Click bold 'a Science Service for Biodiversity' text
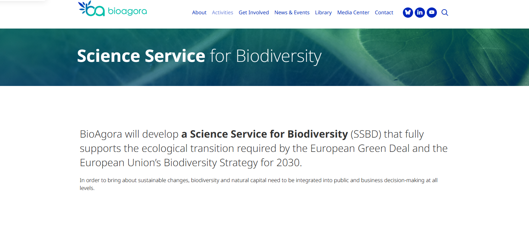The width and height of the screenshot is (529, 246). point(264,134)
